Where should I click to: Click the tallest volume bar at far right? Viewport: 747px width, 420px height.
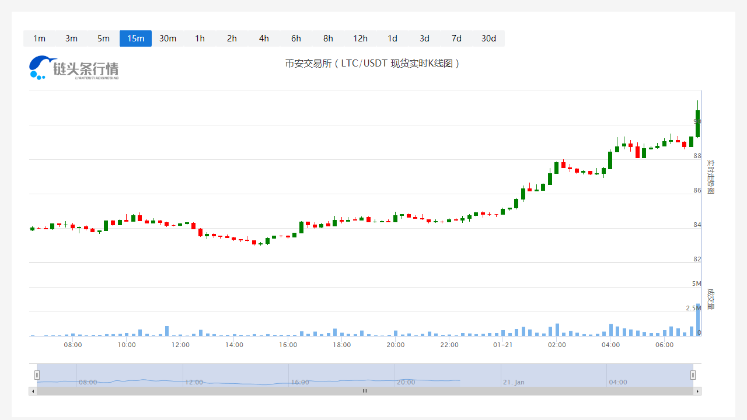tap(698, 320)
